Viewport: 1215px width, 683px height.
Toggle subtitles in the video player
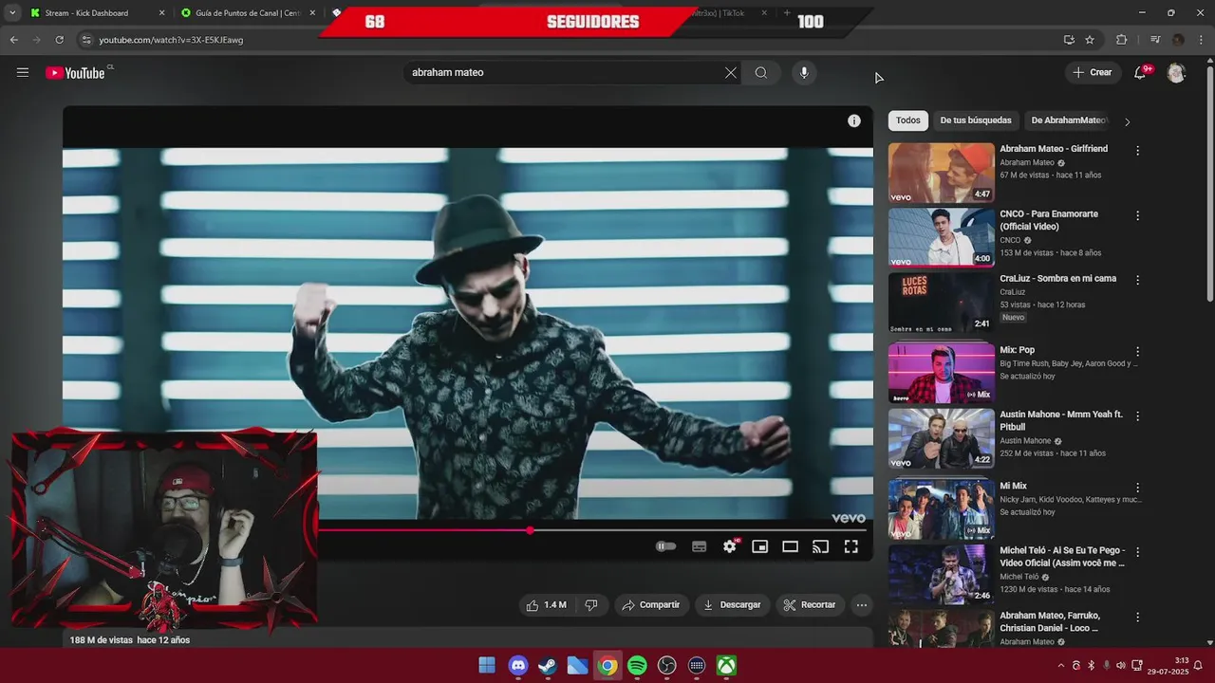point(700,546)
